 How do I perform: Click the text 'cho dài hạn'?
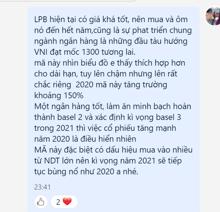[x=56, y=74]
